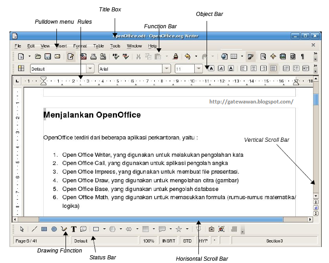The height and width of the screenshot is (263, 329).
Task: Run Spellcheck ABC icon
Action: pyautogui.click(x=116, y=57)
